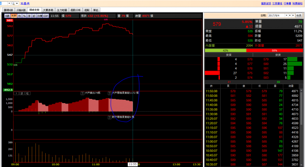Click the 58% outer volume red bar
This screenshot has width=305, height=167.
274,50
